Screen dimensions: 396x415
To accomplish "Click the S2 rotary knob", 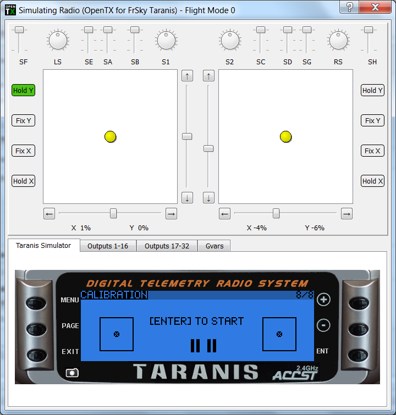I will pos(230,40).
